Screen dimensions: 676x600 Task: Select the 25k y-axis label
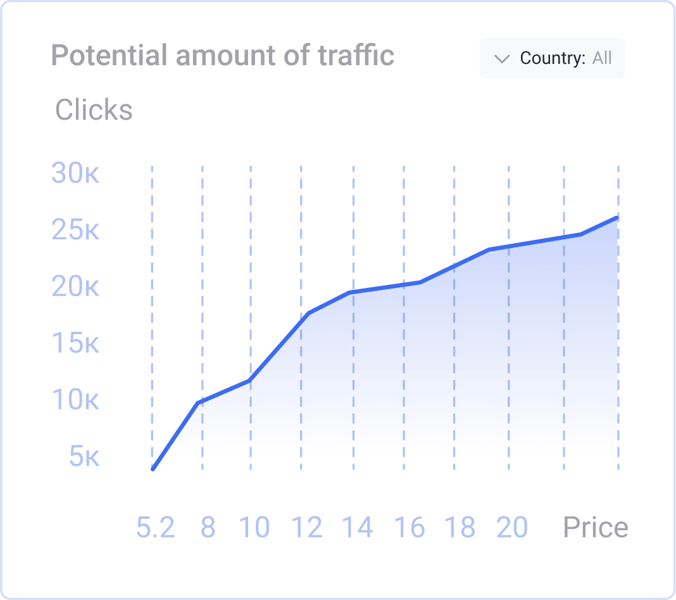[75, 230]
